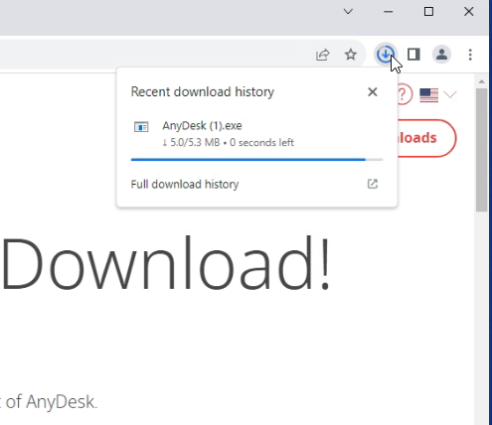Close the Recent download history popup

pos(373,92)
